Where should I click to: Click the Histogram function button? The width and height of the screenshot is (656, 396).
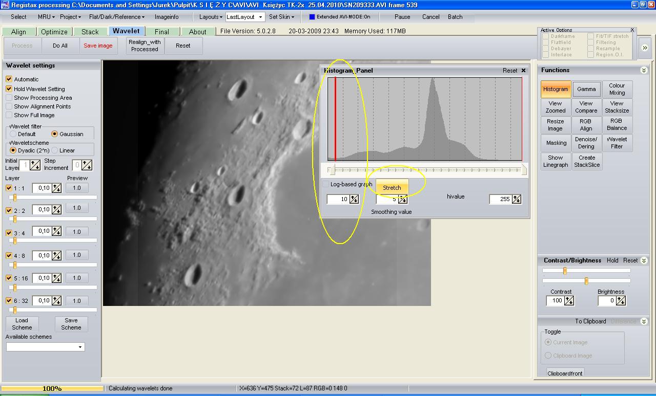tap(556, 89)
